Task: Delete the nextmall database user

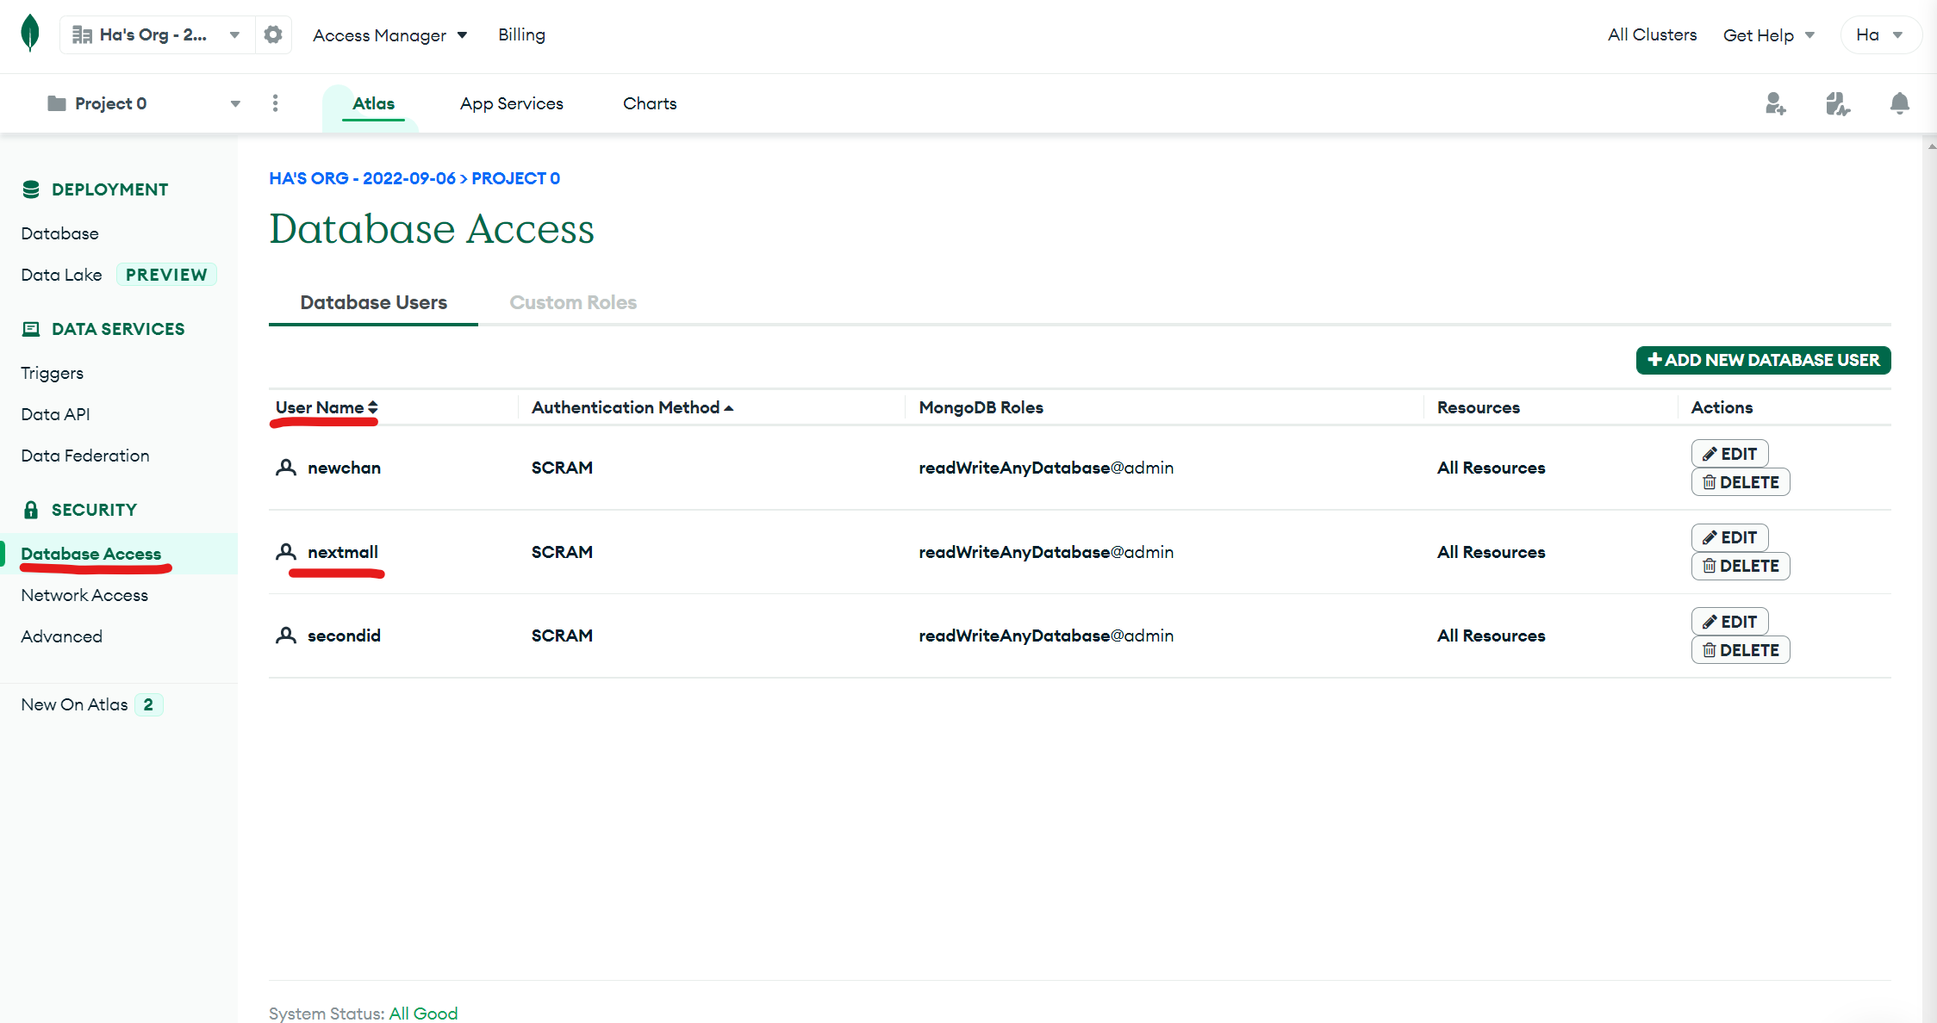Action: point(1740,566)
